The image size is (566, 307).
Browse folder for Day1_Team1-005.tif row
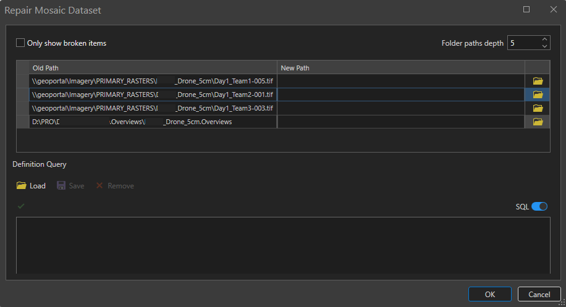(x=538, y=81)
